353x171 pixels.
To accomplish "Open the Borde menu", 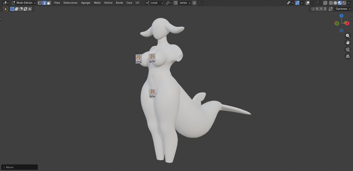I will point(119,3).
